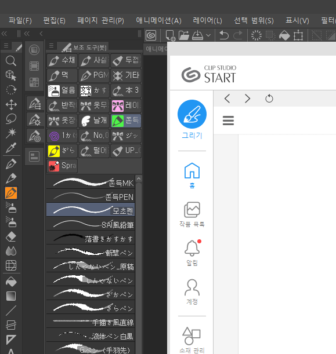This screenshot has height=354, width=336.
Task: Select the Lasso selection tool
Action: pyautogui.click(x=11, y=119)
